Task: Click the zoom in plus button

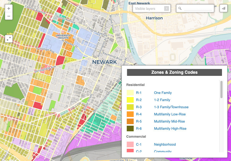Action: (x=9, y=9)
